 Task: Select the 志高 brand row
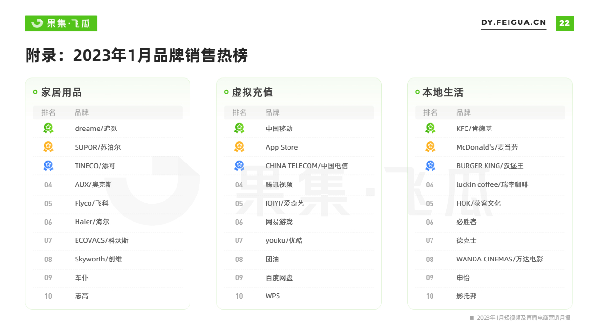pyautogui.click(x=108, y=296)
